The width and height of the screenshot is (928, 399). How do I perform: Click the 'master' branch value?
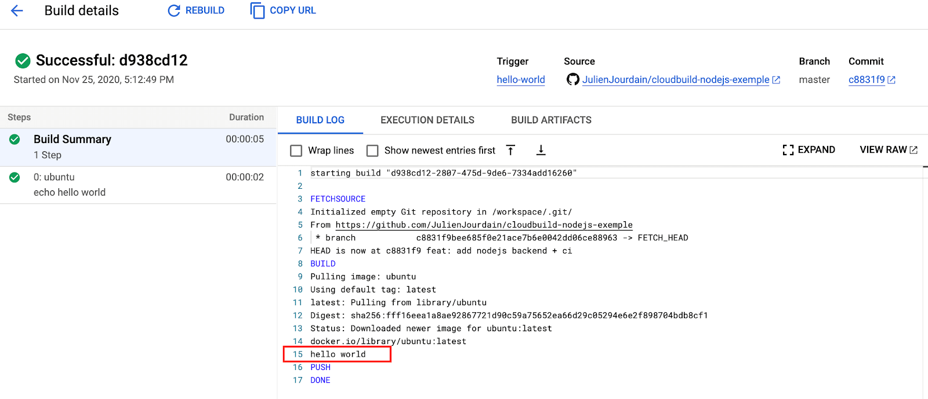814,80
